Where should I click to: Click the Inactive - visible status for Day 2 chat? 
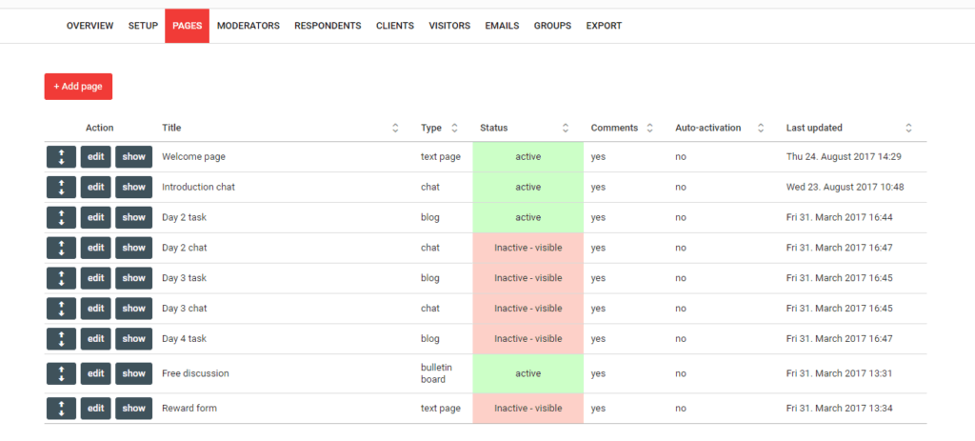coord(527,248)
